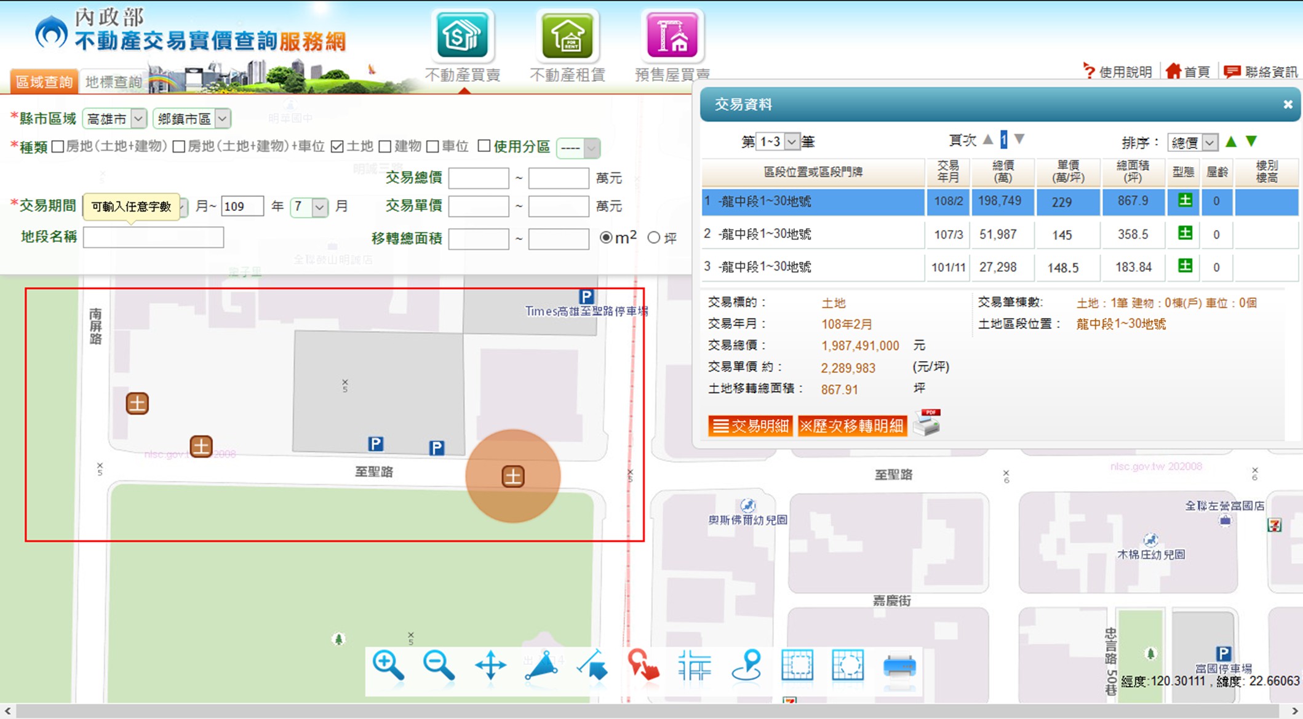Click the 移轉總面積 minimum input field
This screenshot has height=719, width=1303.
pyautogui.click(x=479, y=239)
